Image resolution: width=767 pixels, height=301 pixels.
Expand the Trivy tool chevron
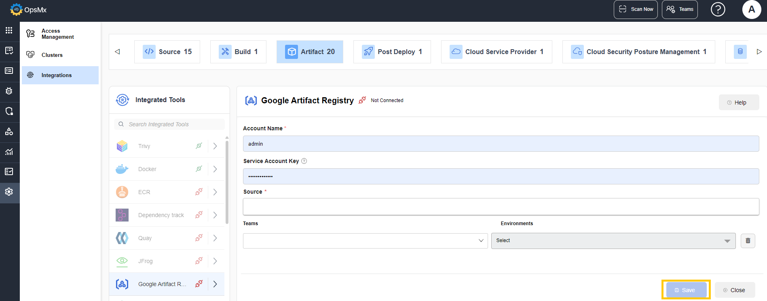[215, 146]
